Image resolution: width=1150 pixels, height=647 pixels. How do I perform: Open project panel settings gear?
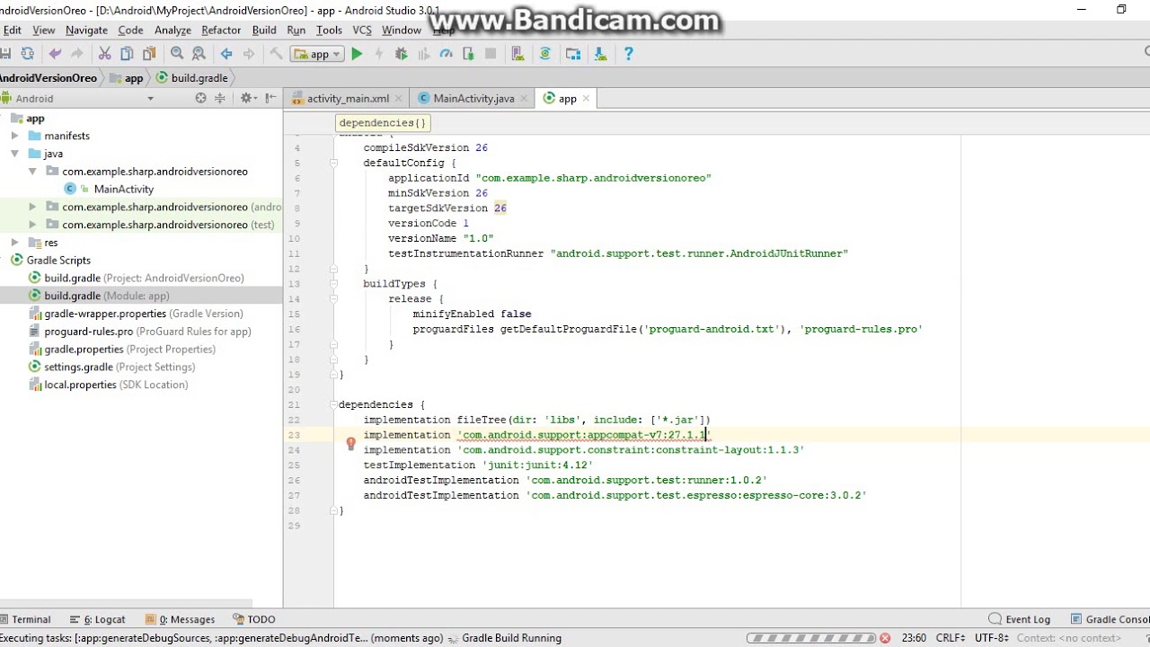(246, 99)
